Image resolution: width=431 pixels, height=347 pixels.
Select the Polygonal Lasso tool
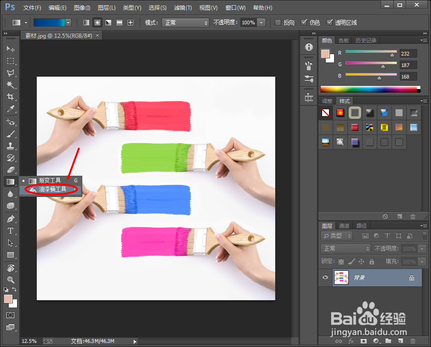coord(11,73)
